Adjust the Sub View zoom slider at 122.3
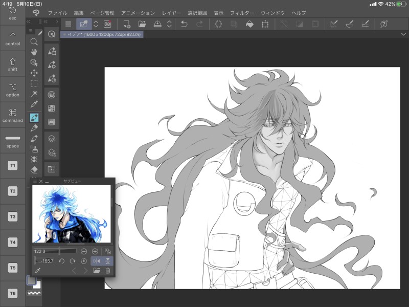 (55, 251)
